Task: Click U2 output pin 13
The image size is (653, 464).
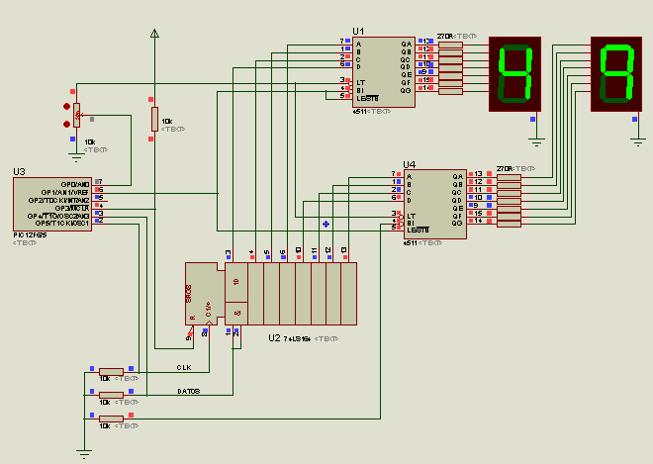Action: point(344,252)
